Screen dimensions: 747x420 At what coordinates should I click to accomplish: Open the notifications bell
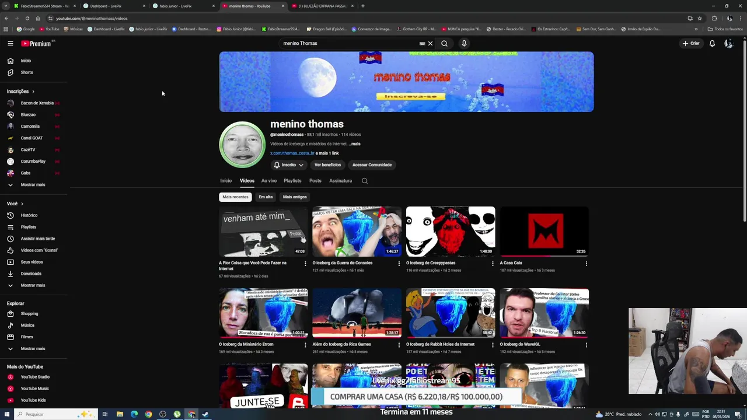pyautogui.click(x=712, y=43)
